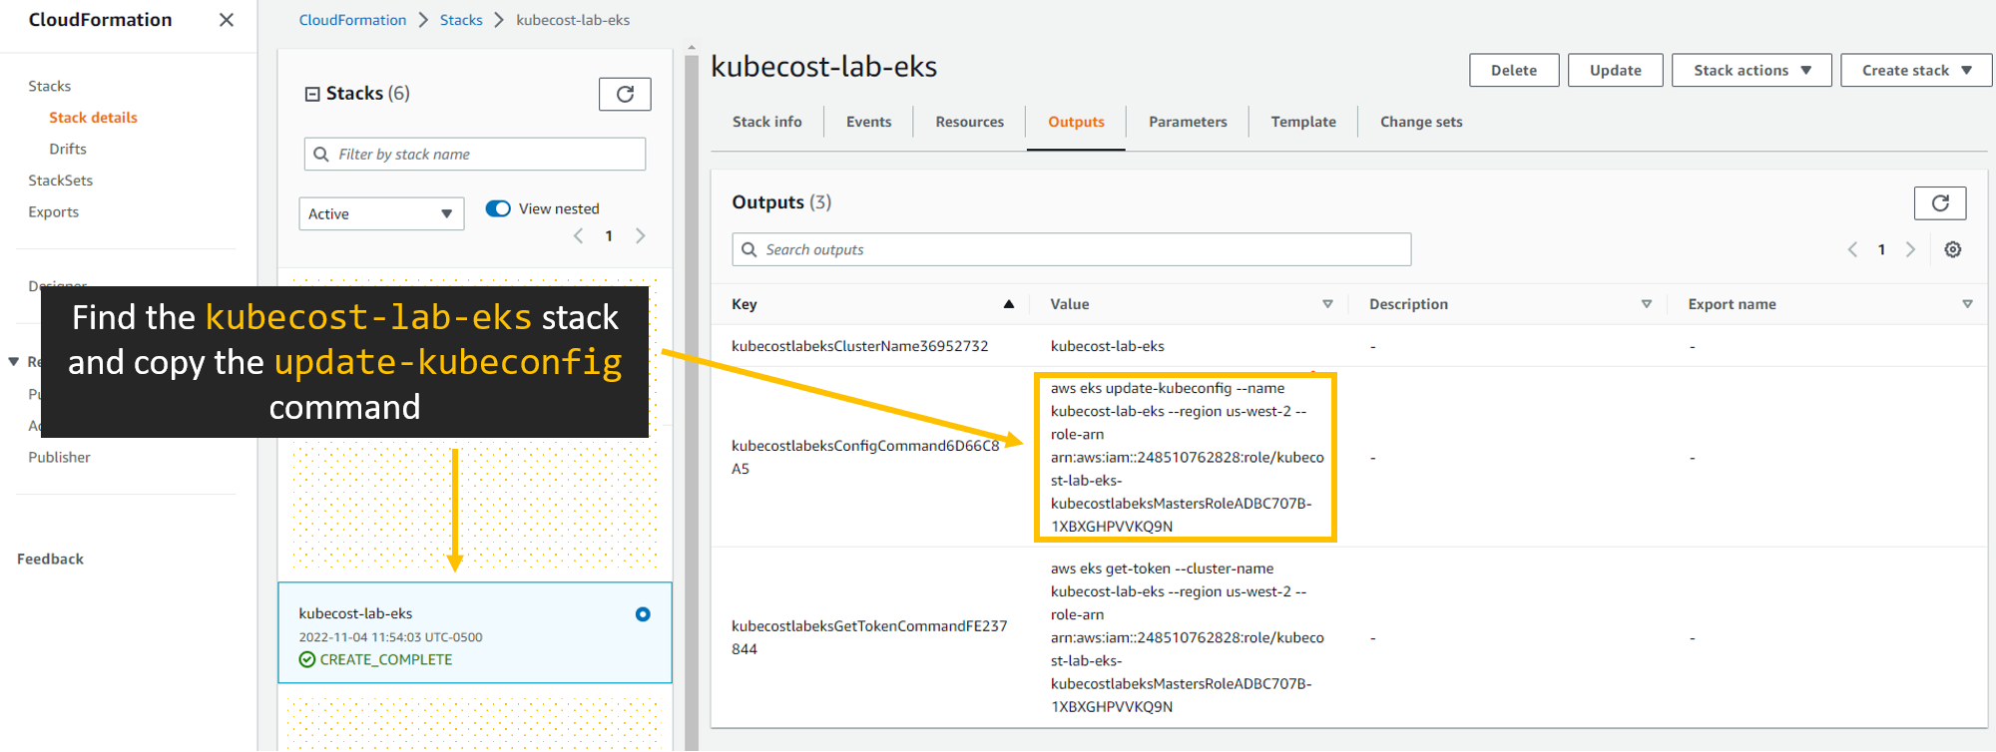The image size is (1996, 752).
Task: Click the Feedback link in sidebar
Action: [50, 560]
